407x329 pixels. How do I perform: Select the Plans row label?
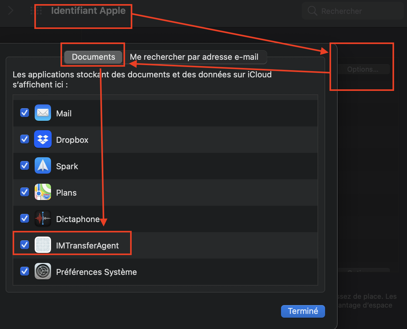tap(66, 193)
